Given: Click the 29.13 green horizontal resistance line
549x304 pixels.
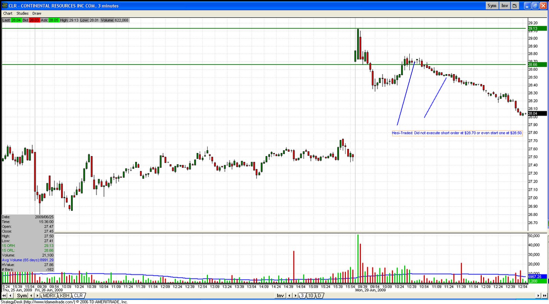Looking at the screenshot, I should click(x=264, y=28).
